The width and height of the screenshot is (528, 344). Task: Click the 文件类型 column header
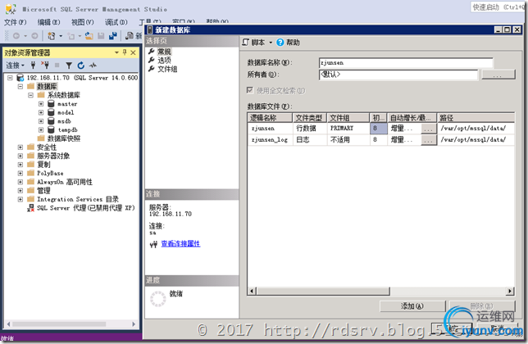tap(309, 118)
